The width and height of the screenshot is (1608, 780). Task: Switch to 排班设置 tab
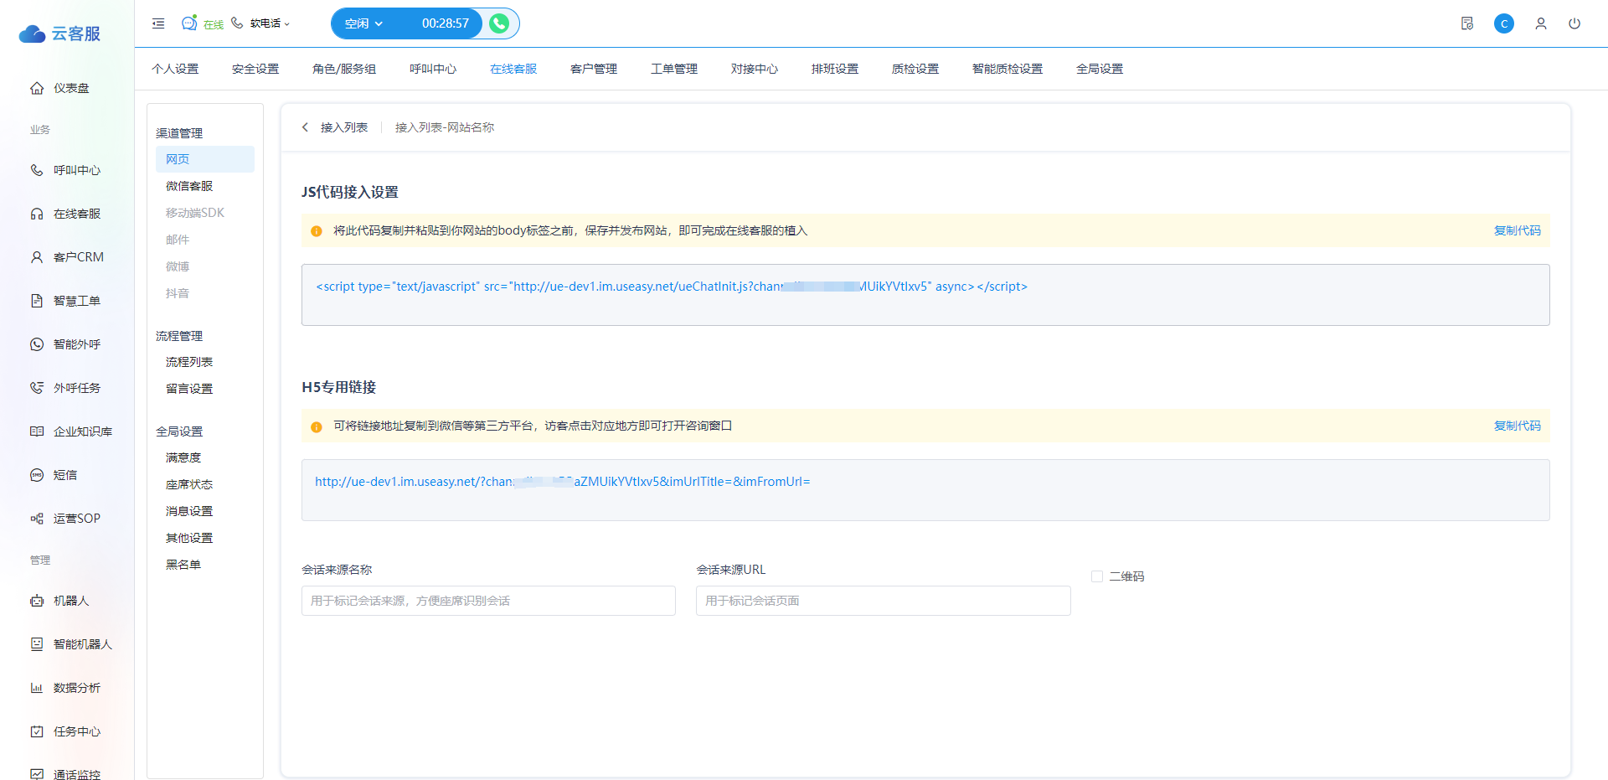(x=835, y=69)
